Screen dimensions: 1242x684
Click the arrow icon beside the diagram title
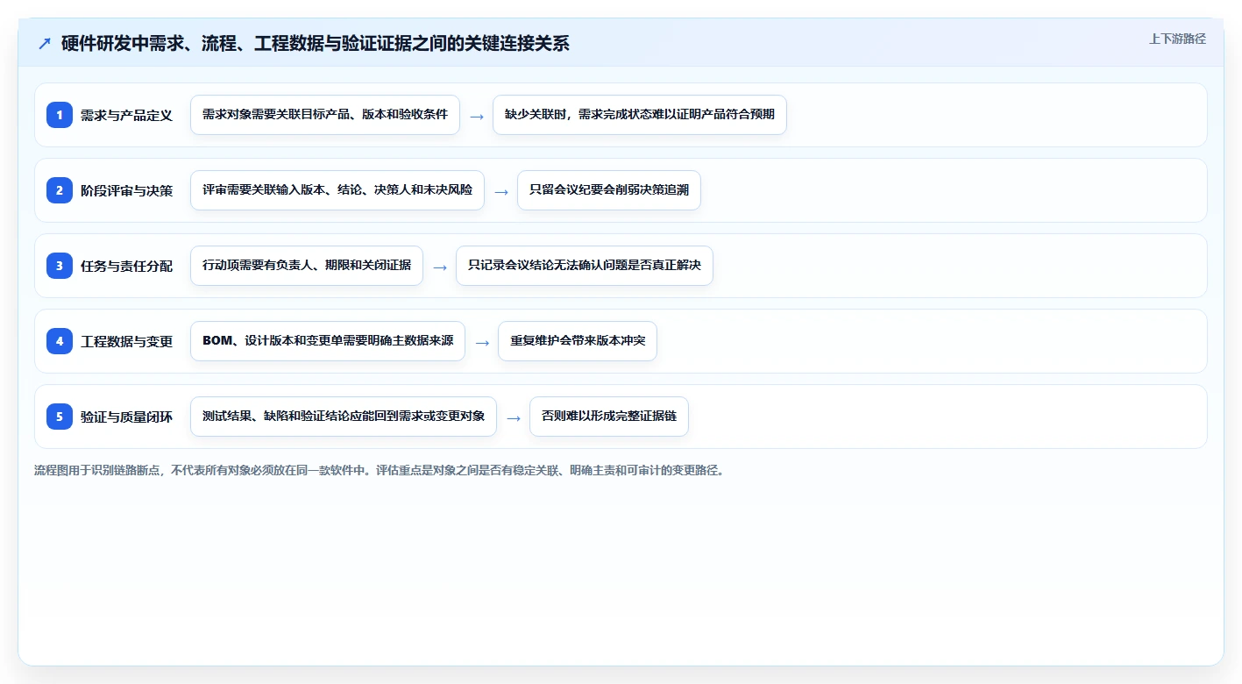tap(45, 44)
